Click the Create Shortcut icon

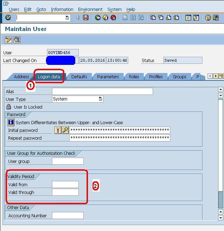point(196,18)
